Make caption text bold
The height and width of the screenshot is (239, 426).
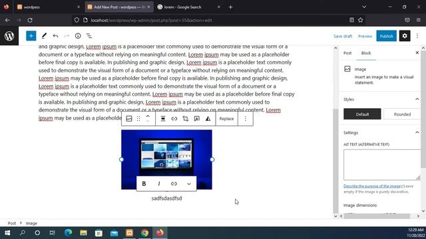pyautogui.click(x=144, y=184)
